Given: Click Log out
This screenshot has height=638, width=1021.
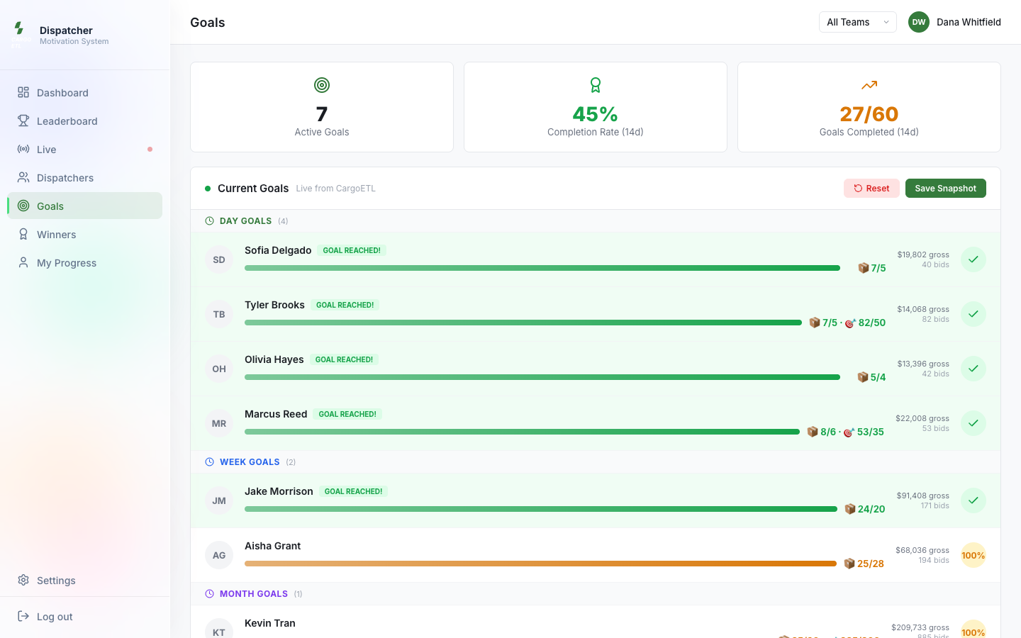Looking at the screenshot, I should 85,617.
